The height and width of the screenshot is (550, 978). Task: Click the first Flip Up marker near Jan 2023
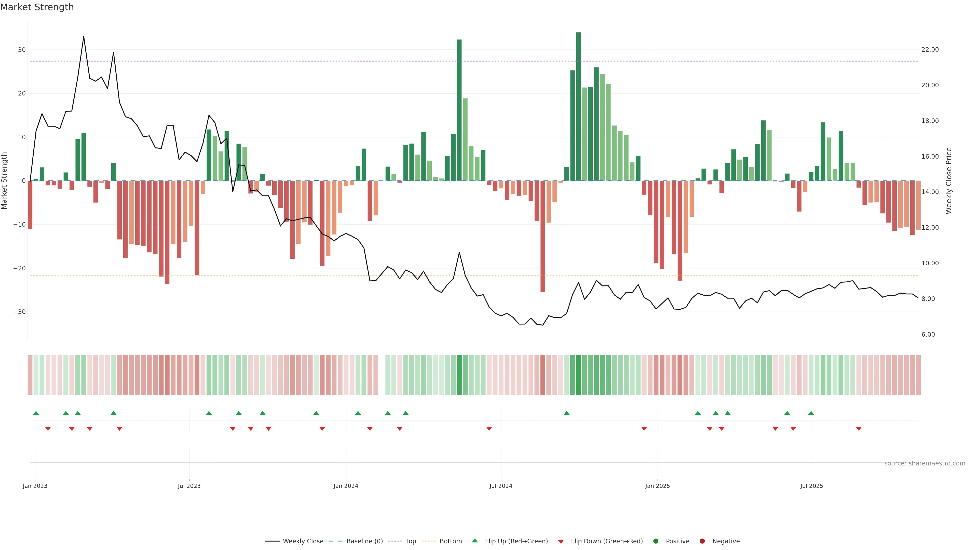coord(36,413)
